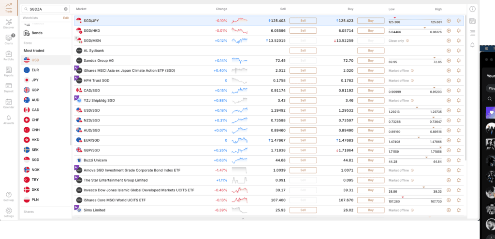Click the watchlist sidebar scrollbar
The image size is (495, 239).
[71, 111]
